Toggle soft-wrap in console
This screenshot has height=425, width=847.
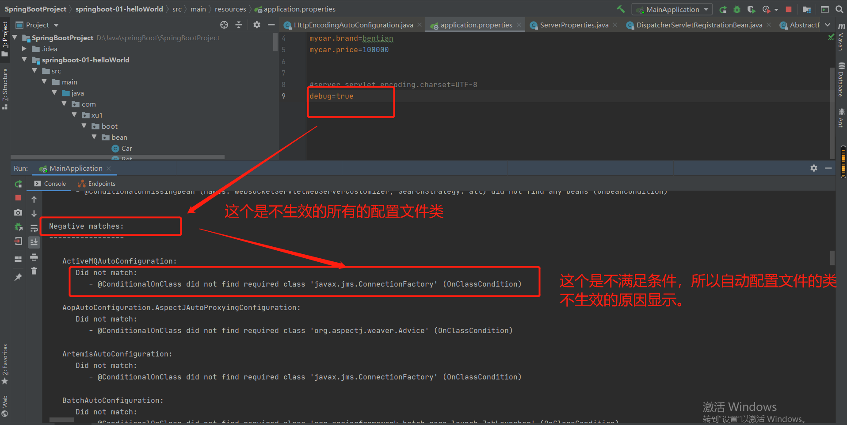coord(34,228)
